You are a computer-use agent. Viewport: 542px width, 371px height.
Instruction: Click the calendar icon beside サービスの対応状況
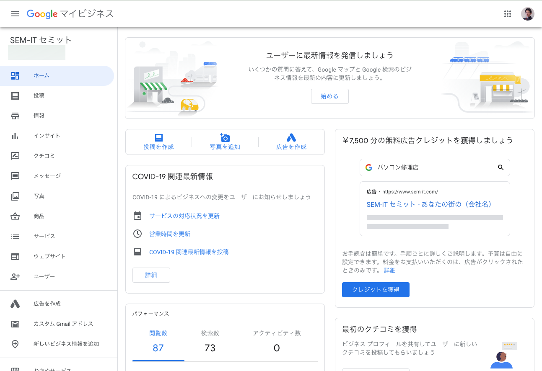pyautogui.click(x=137, y=216)
